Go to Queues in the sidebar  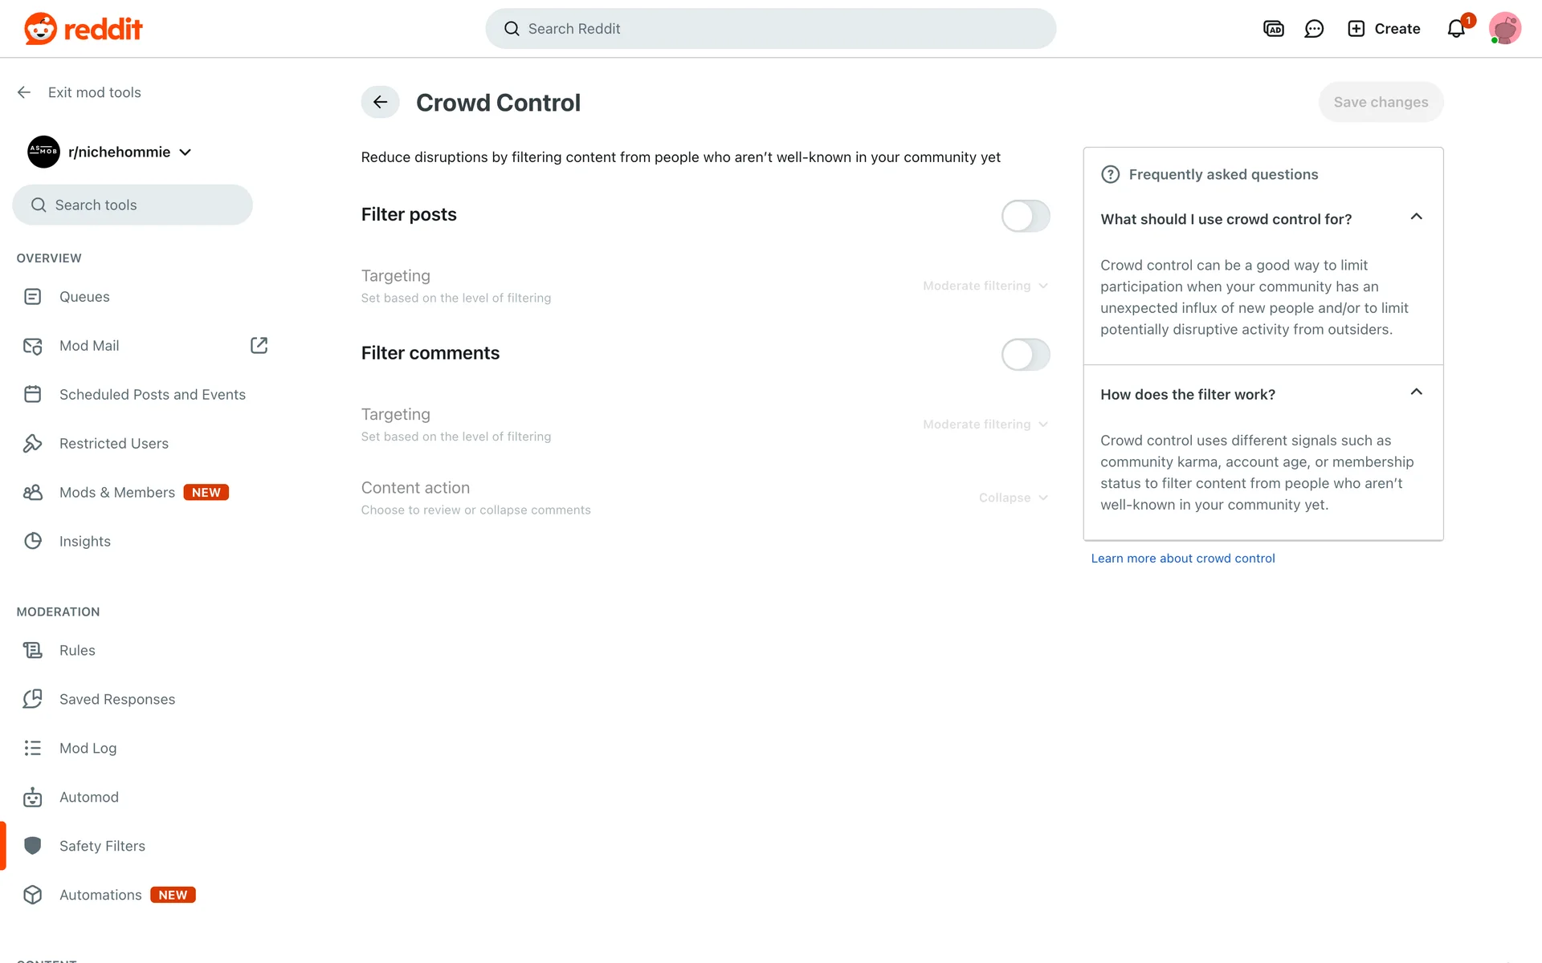pos(84,297)
